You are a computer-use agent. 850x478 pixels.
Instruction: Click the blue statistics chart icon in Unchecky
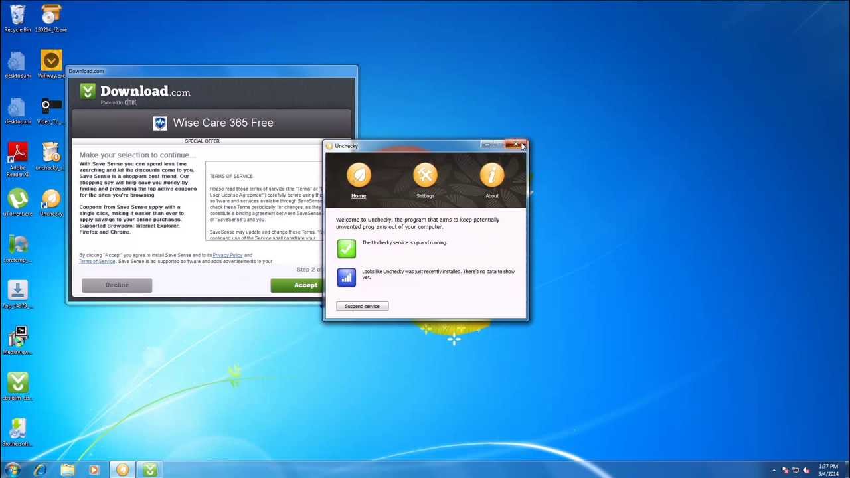(x=346, y=278)
